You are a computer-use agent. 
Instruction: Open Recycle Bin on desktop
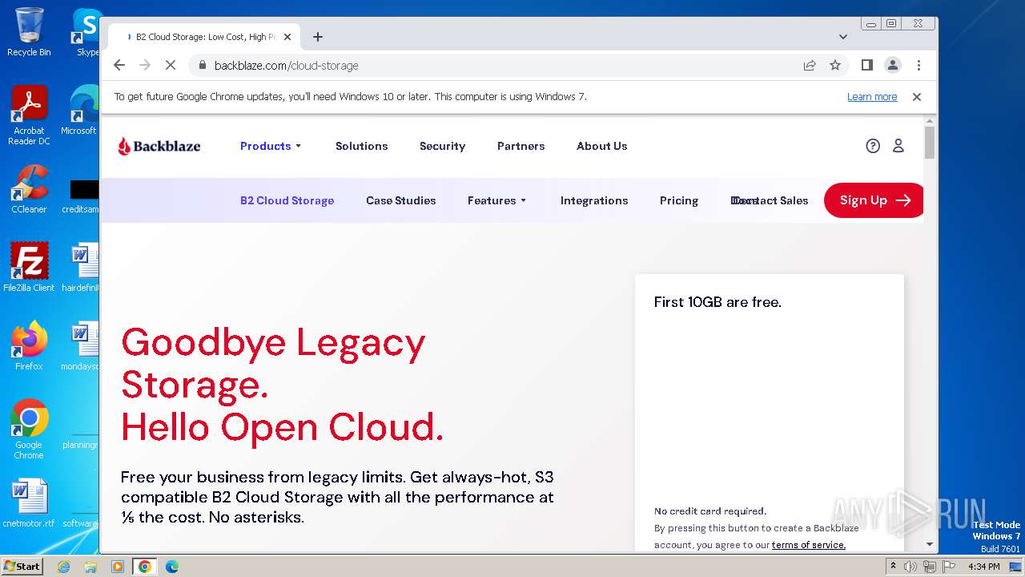[29, 32]
